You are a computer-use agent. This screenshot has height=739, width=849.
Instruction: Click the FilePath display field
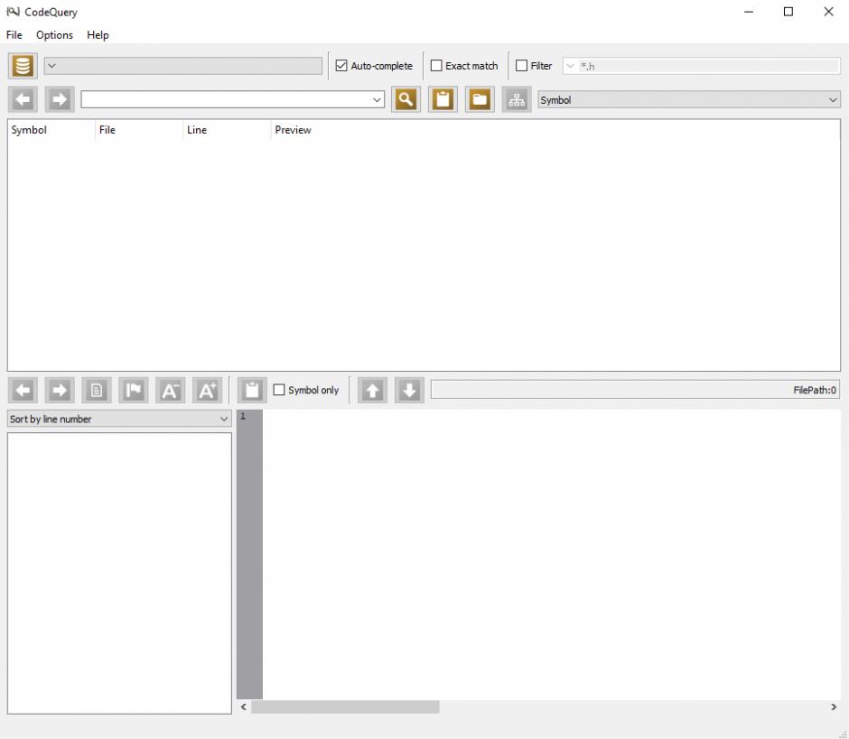click(x=635, y=390)
